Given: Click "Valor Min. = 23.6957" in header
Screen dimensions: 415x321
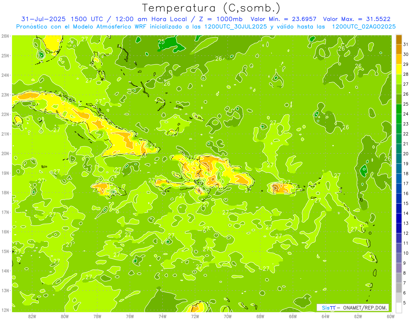Looking at the screenshot, I should [x=283, y=19].
